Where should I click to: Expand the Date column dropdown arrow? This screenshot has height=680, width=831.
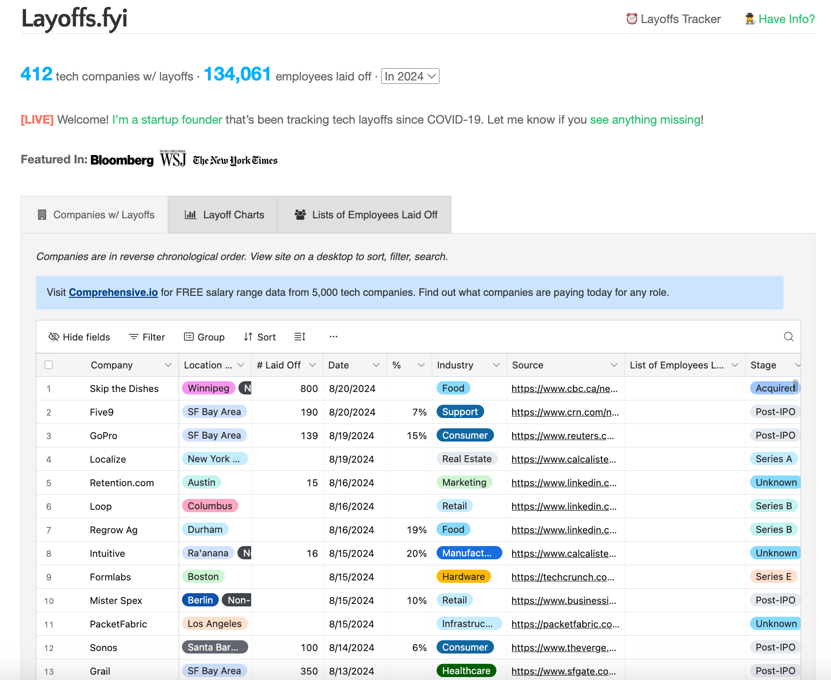pos(376,365)
